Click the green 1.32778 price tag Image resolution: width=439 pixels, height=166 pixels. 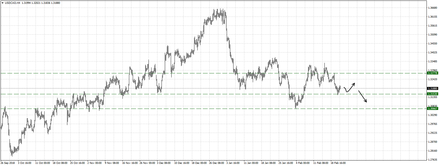tap(432, 73)
